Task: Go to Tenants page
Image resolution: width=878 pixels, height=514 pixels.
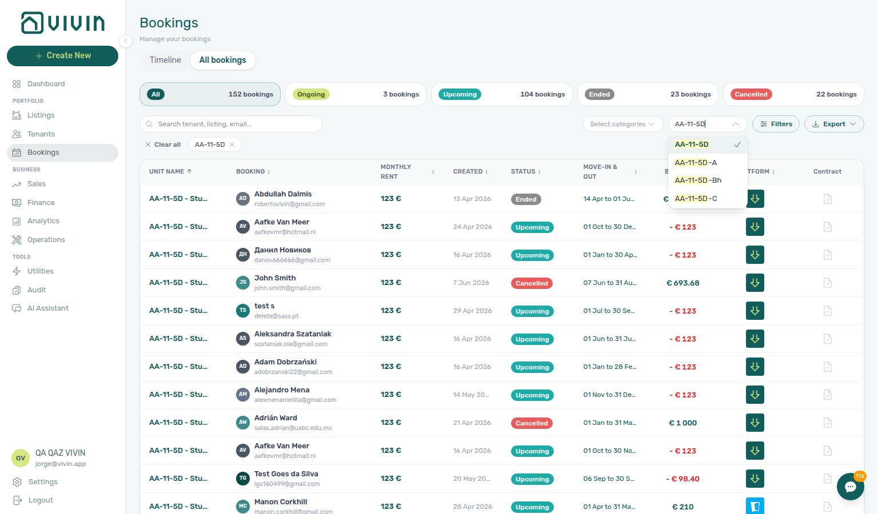Action: click(62, 134)
